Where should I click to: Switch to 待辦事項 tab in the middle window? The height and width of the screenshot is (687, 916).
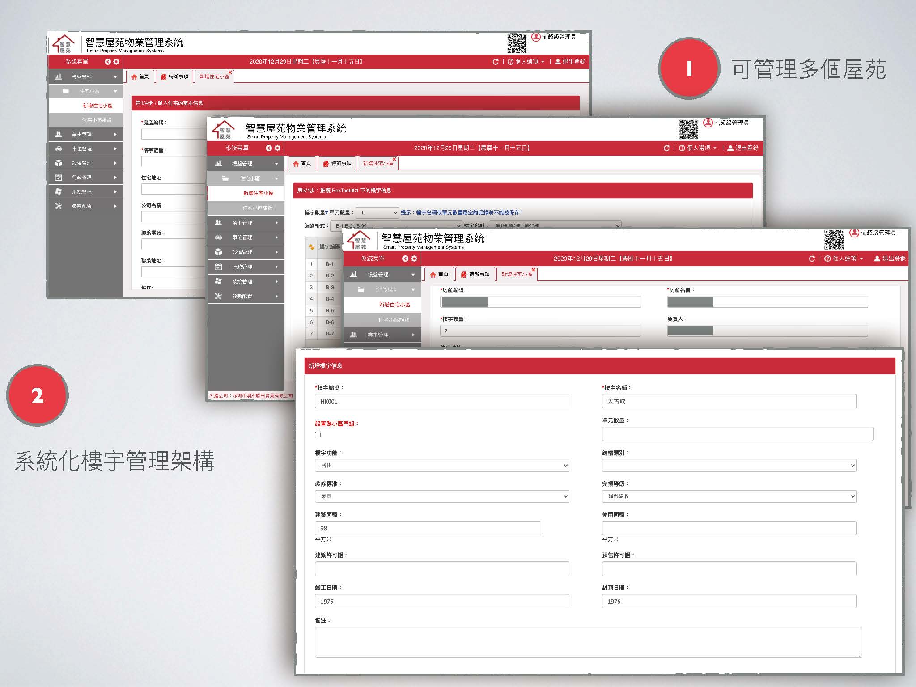(337, 163)
